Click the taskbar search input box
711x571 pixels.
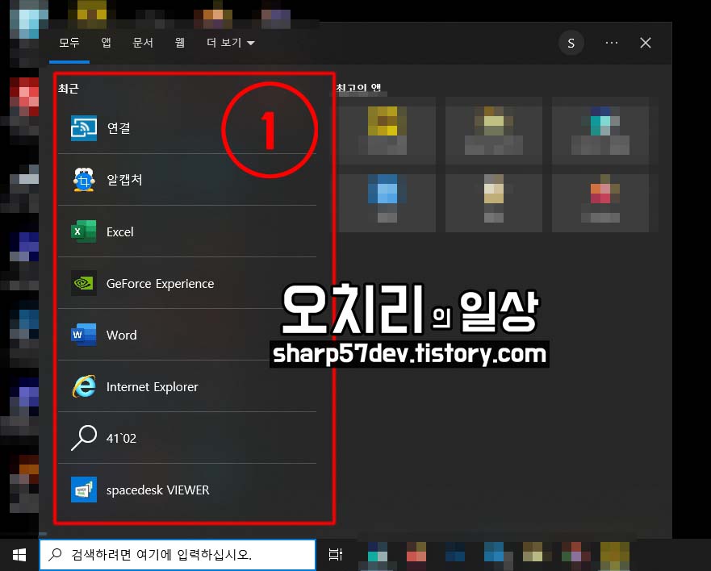[x=178, y=555]
